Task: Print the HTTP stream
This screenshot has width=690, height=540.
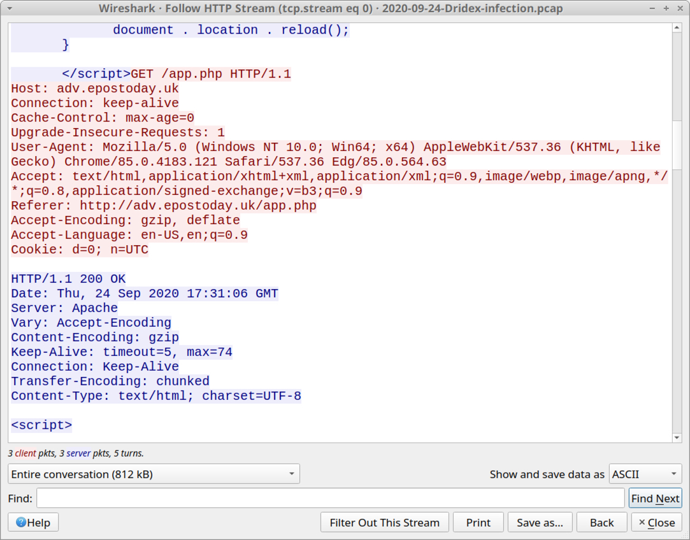Action: tap(478, 522)
